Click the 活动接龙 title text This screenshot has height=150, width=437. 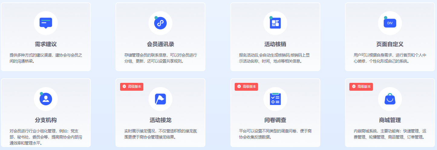click(160, 120)
